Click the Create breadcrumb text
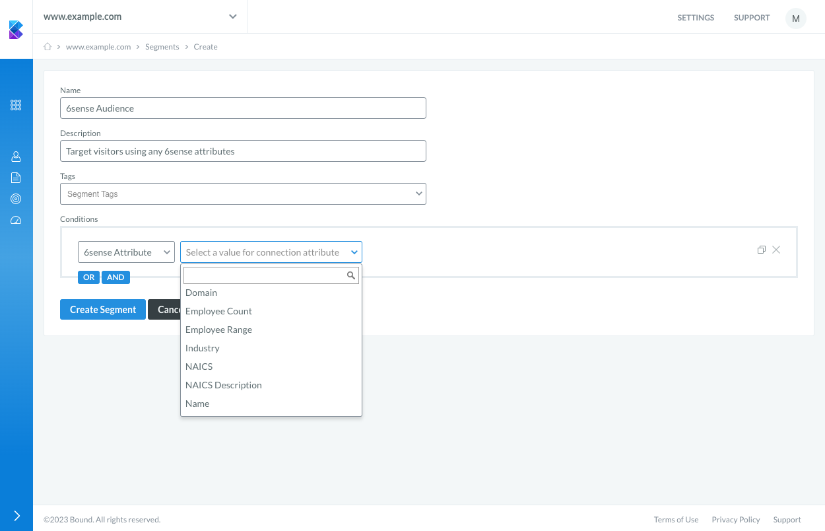Screen dimensions: 825x531 [x=205, y=47]
